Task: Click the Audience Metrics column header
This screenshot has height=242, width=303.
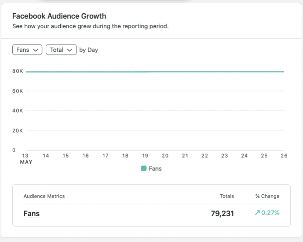Action: tap(44, 196)
